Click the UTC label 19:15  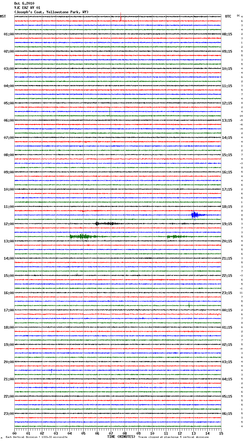click(227, 224)
